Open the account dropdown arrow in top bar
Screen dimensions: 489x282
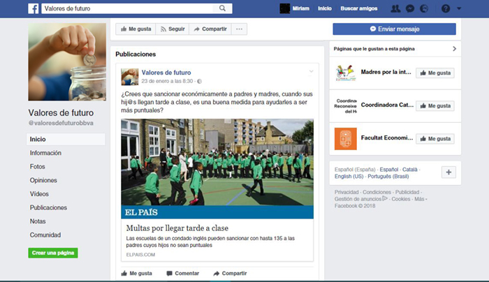click(x=459, y=8)
